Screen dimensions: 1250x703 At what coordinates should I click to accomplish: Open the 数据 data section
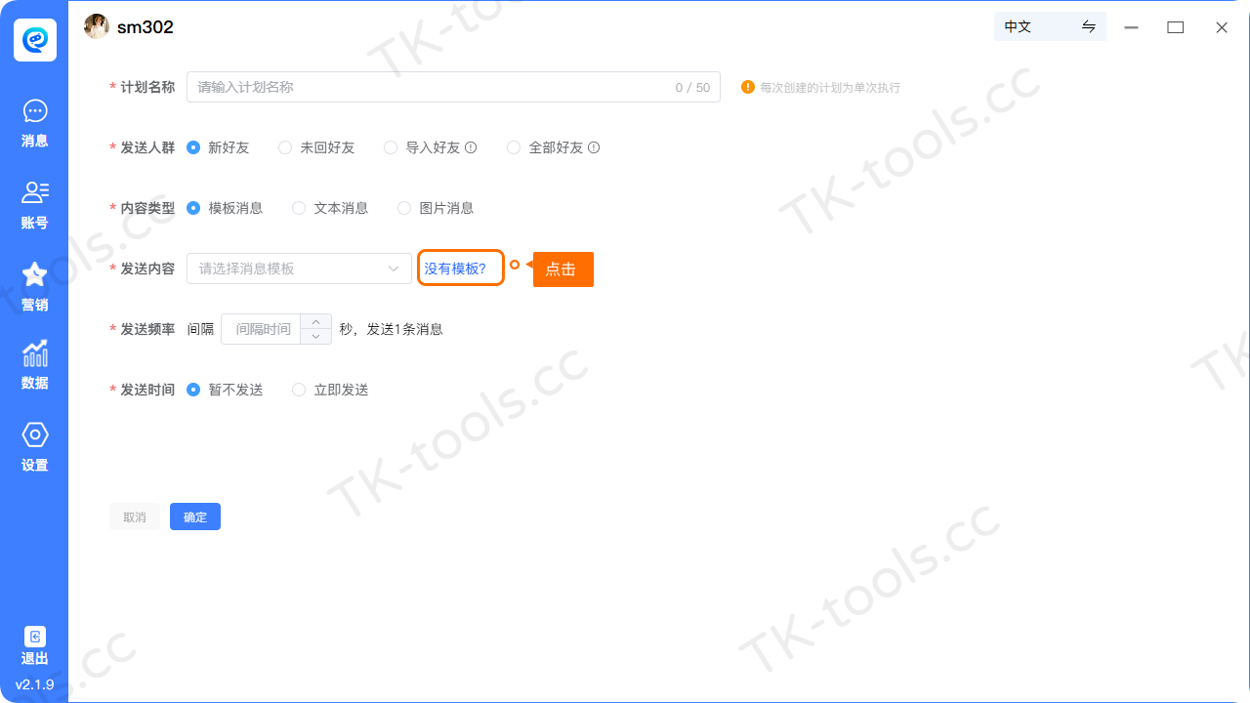(35, 365)
